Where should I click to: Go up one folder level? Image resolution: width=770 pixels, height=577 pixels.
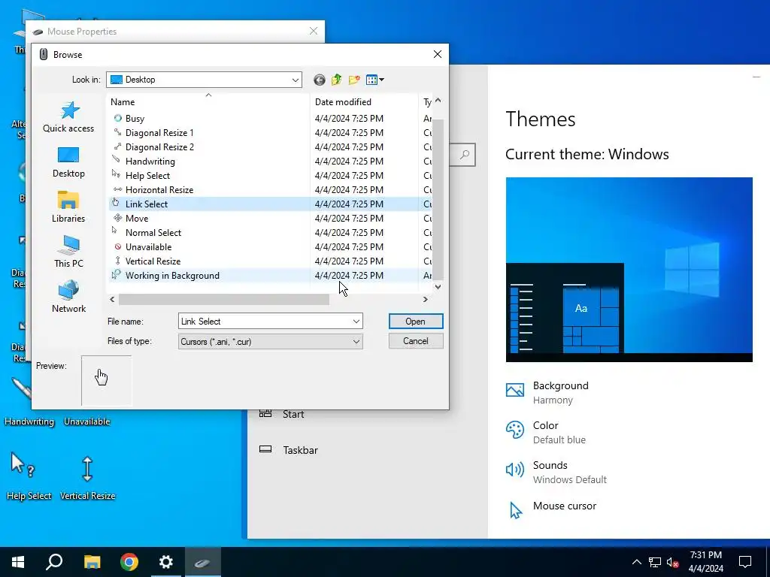coord(336,80)
